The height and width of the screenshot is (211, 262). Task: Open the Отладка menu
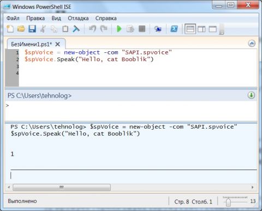[78, 18]
